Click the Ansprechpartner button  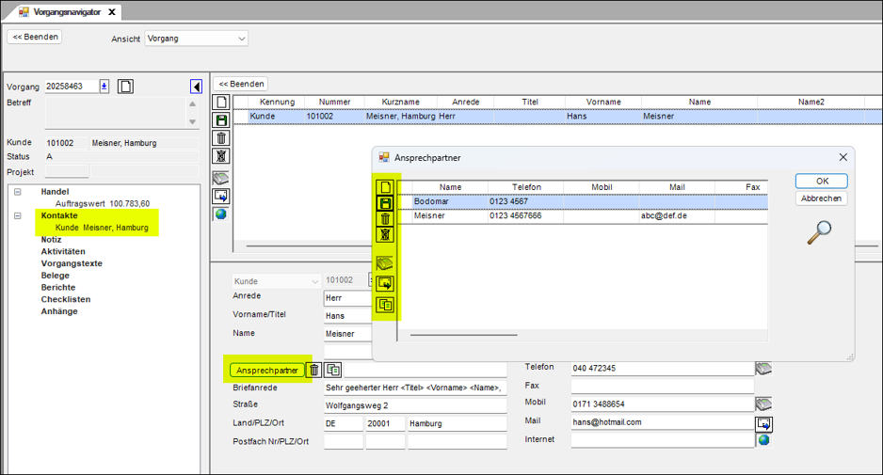267,371
